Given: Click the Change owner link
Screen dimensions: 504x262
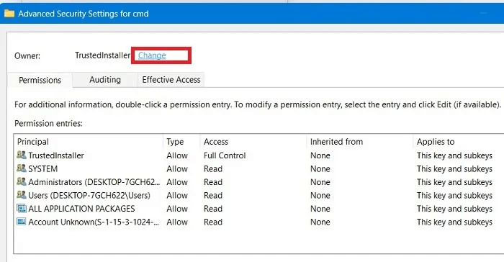Looking at the screenshot, I should (152, 55).
